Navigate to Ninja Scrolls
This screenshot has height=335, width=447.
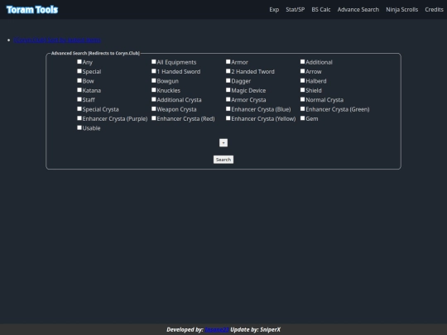pos(401,10)
